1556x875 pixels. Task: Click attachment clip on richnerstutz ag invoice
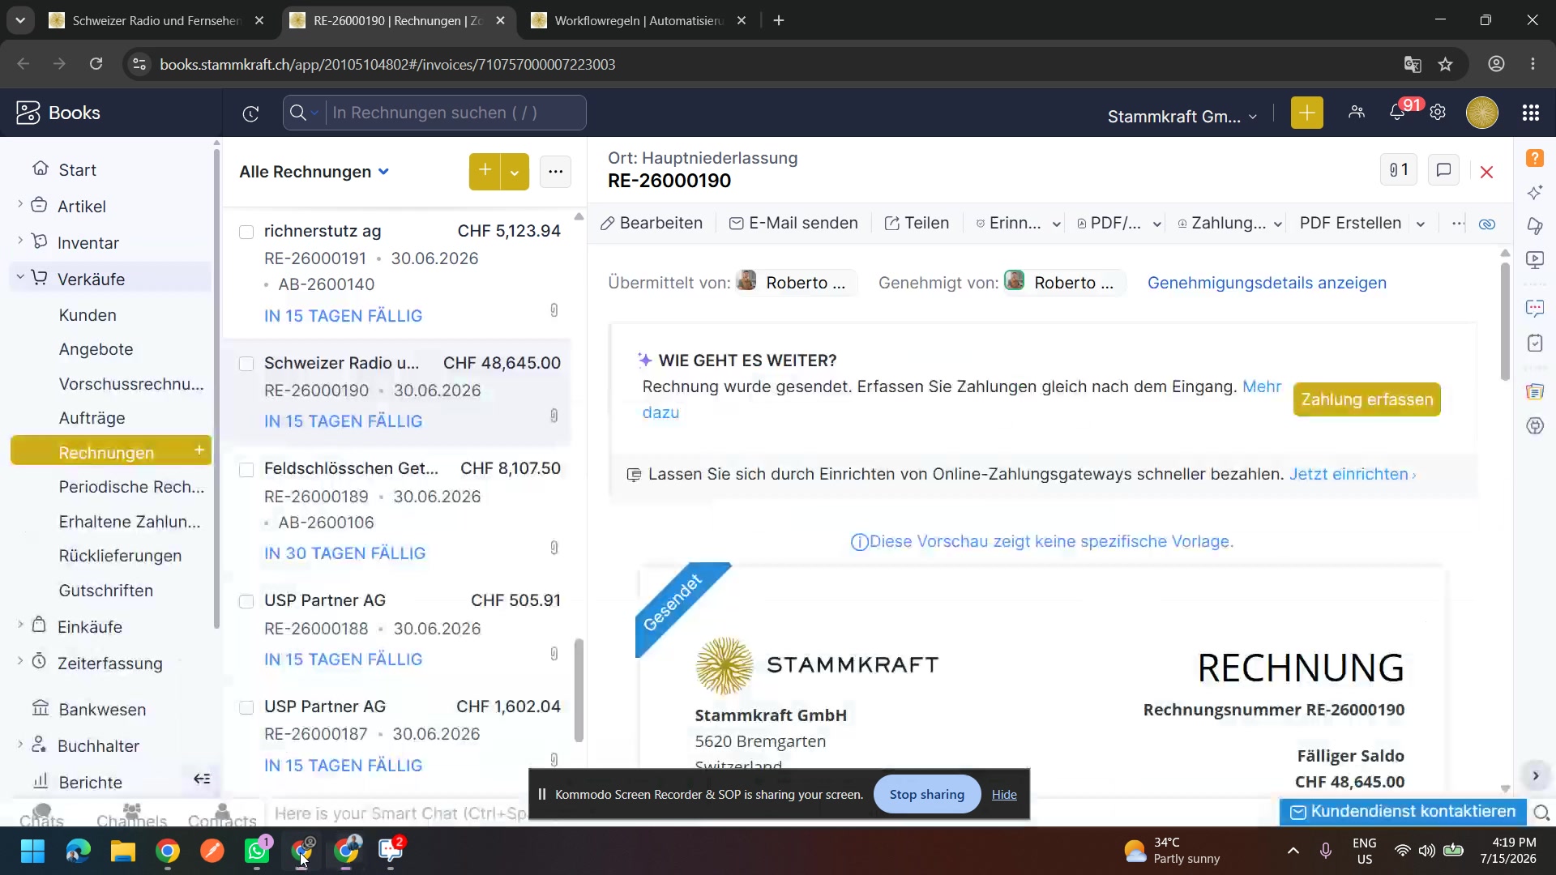pyautogui.click(x=554, y=310)
